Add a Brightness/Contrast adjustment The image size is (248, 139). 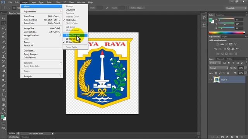click(x=218, y=44)
